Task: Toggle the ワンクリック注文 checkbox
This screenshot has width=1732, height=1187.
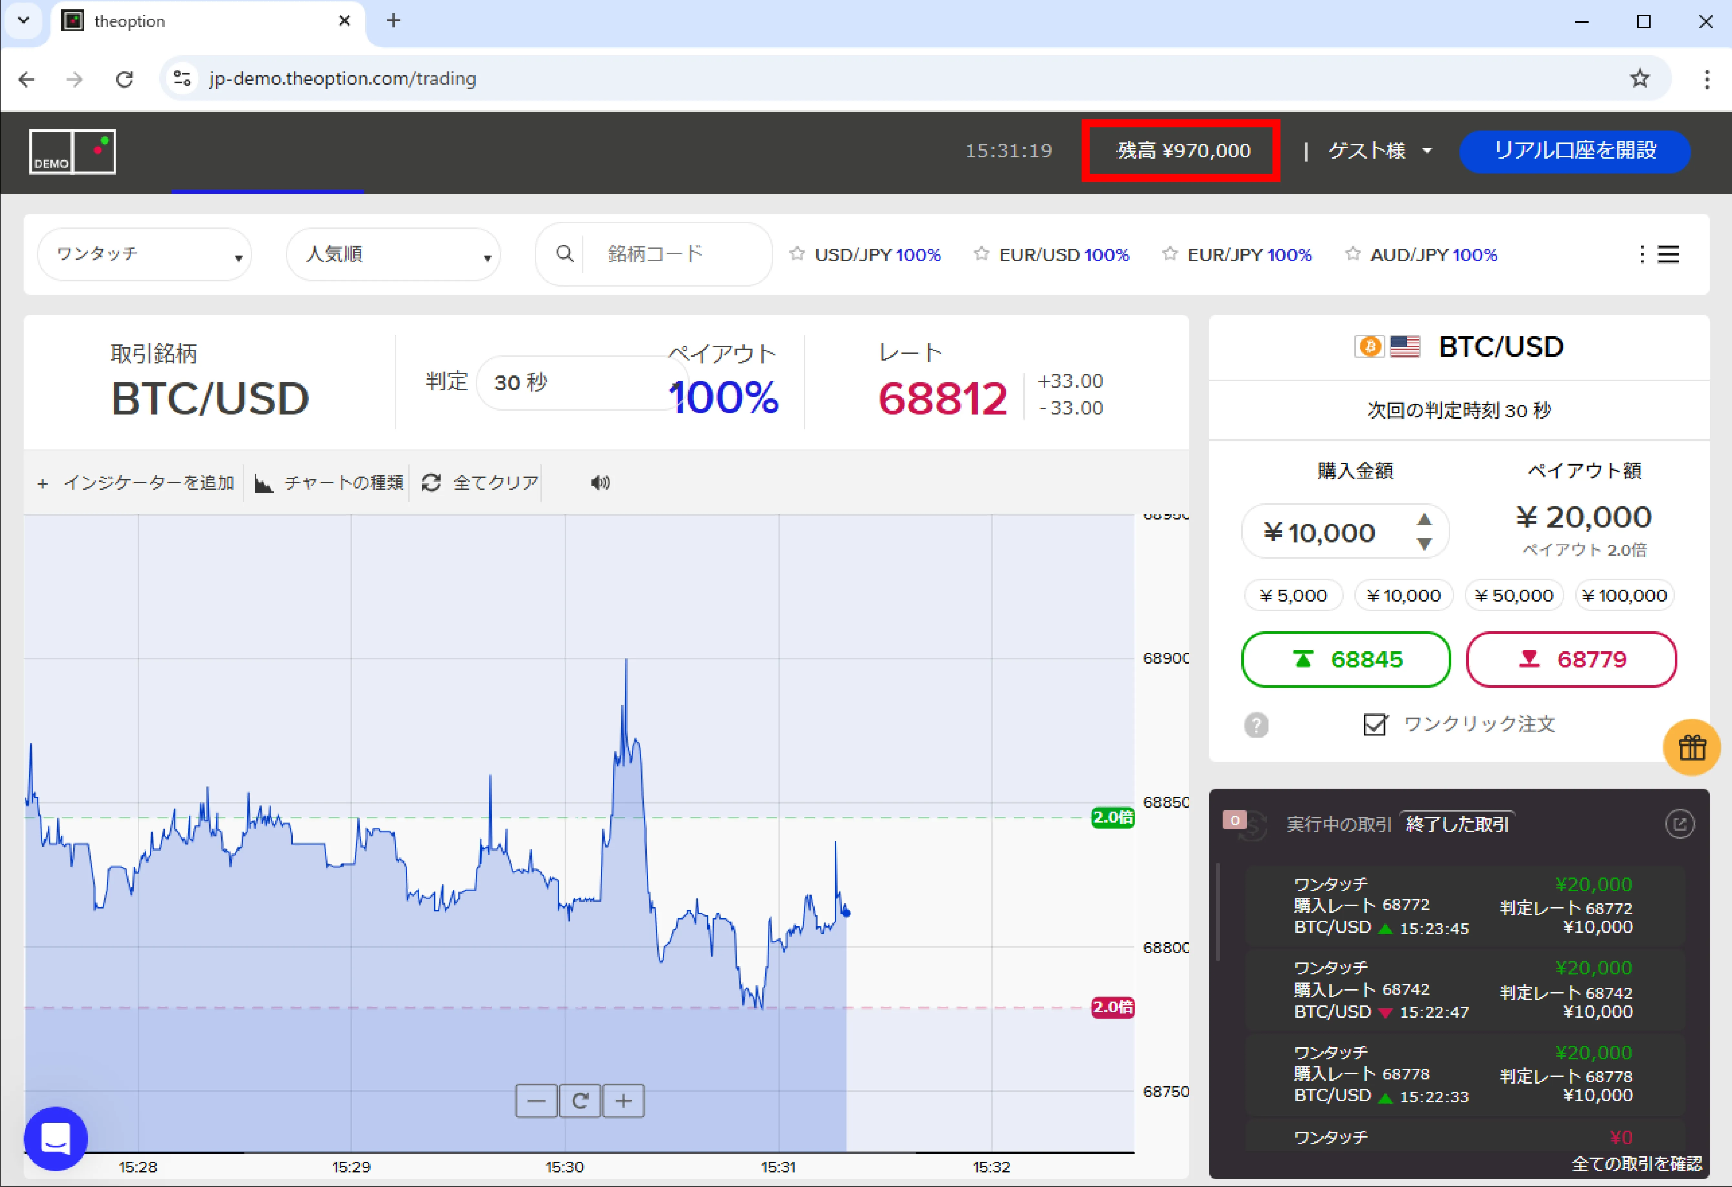Action: tap(1374, 725)
